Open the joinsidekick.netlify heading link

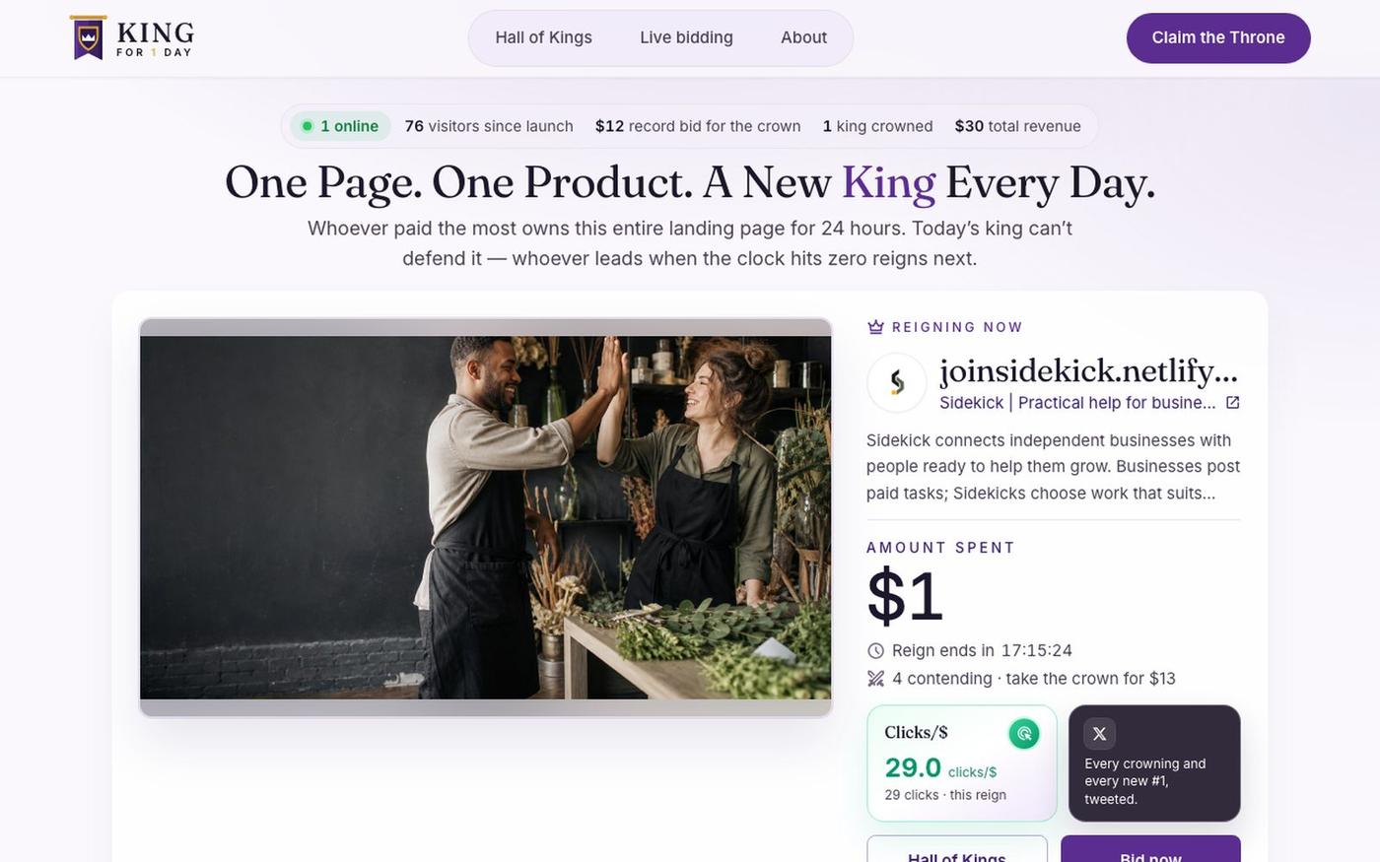pos(1088,370)
